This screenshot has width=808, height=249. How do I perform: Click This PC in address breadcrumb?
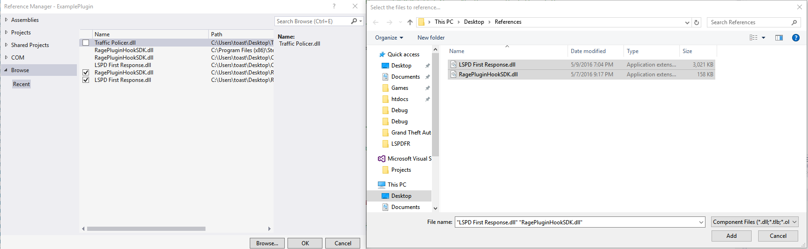tap(444, 22)
